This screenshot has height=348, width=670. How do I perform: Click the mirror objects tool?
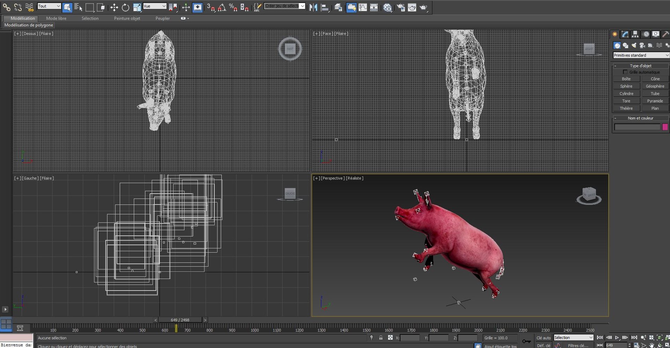coord(313,7)
